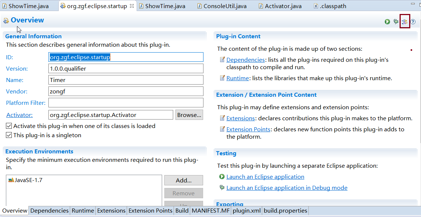
Task: Click the green Run launch icon in header
Action: click(387, 22)
